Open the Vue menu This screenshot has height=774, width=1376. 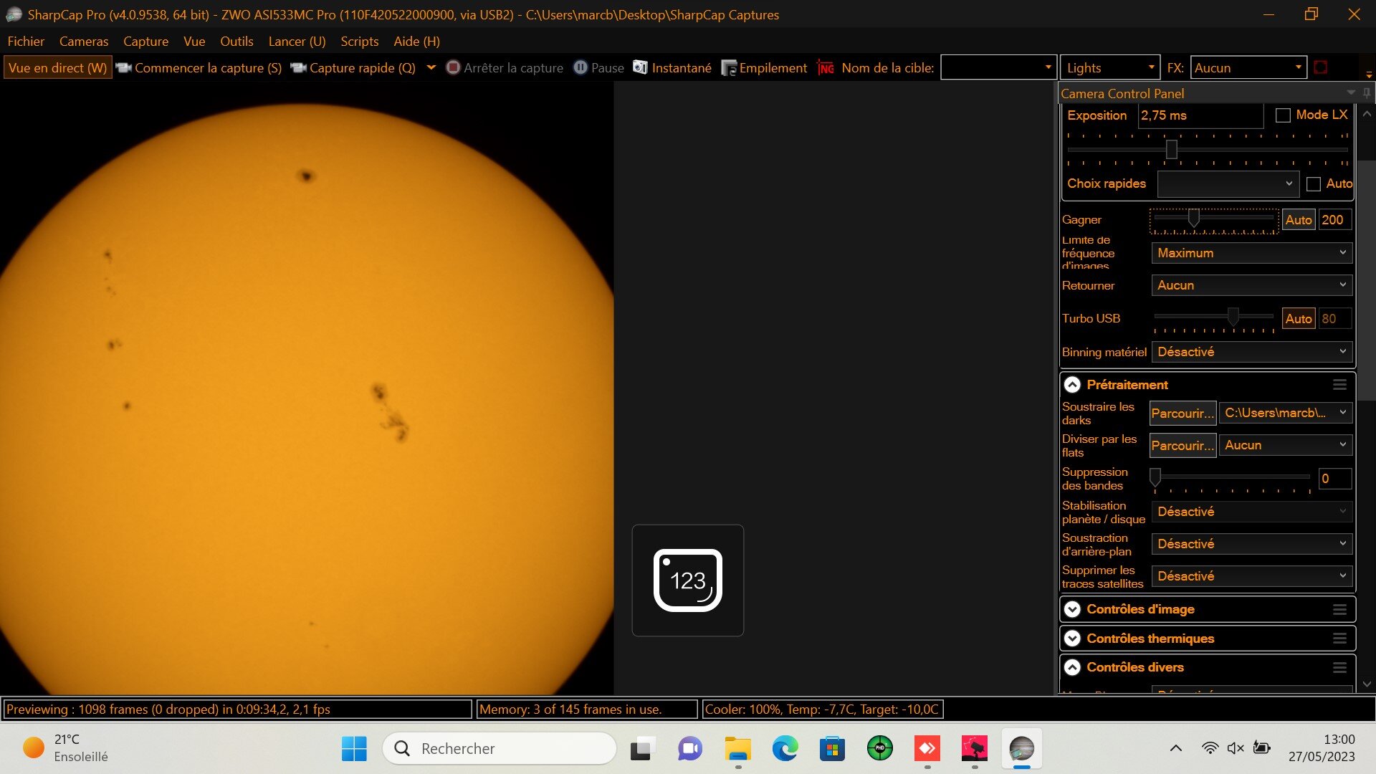[194, 42]
